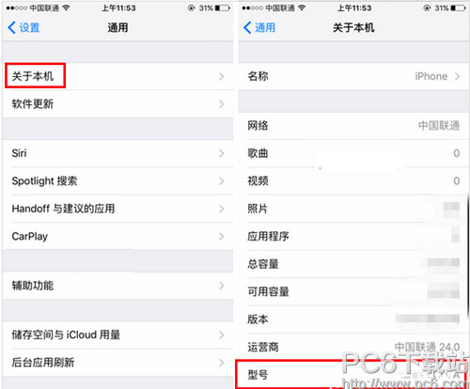This screenshot has width=470, height=389.
Task: Expand CarPlay row chevron
Action: (222, 236)
